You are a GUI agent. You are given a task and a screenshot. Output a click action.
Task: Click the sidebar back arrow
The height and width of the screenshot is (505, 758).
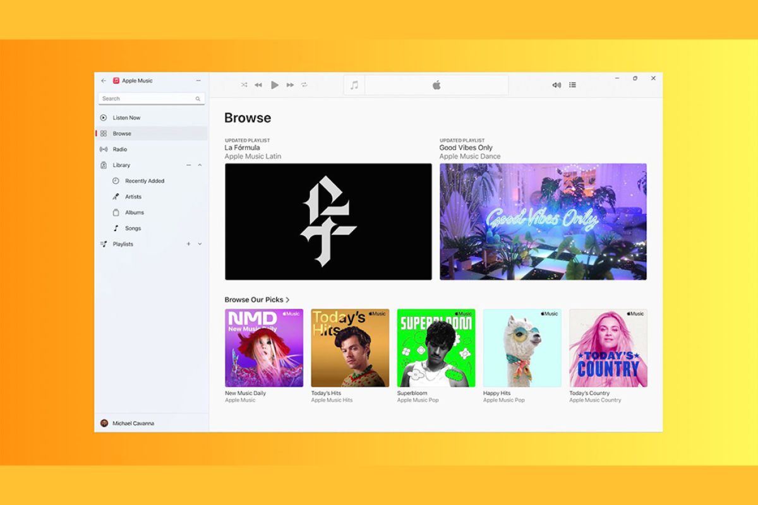(104, 81)
